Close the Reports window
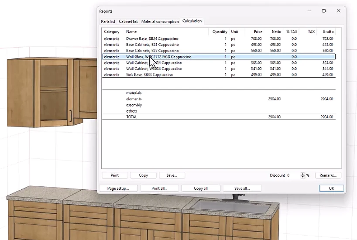357x240 pixels. click(x=339, y=11)
